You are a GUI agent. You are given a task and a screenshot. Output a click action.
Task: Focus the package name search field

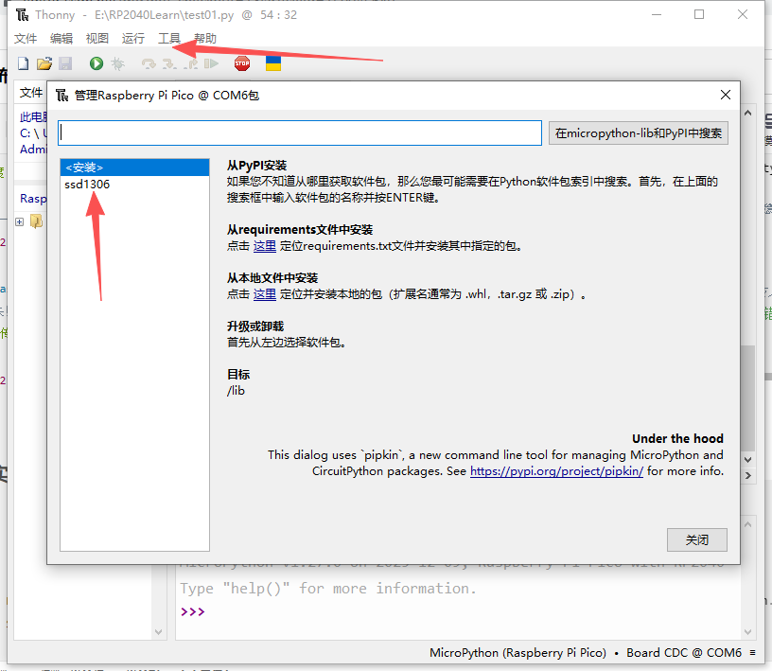(x=300, y=133)
